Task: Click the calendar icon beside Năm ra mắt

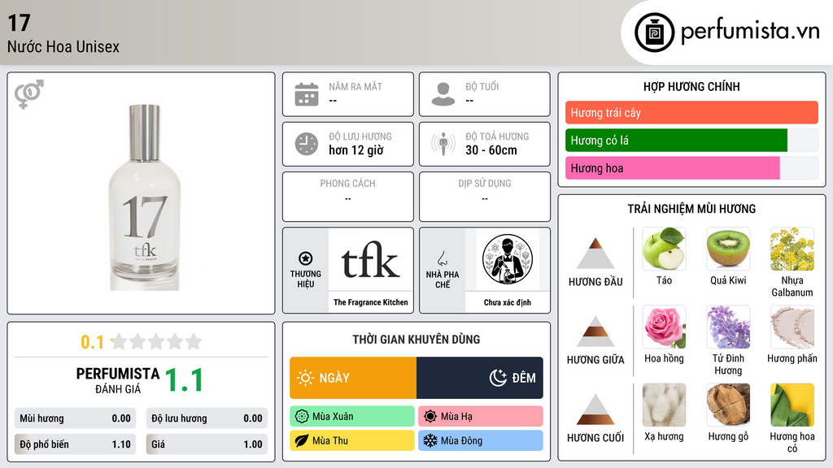Action: (x=307, y=94)
